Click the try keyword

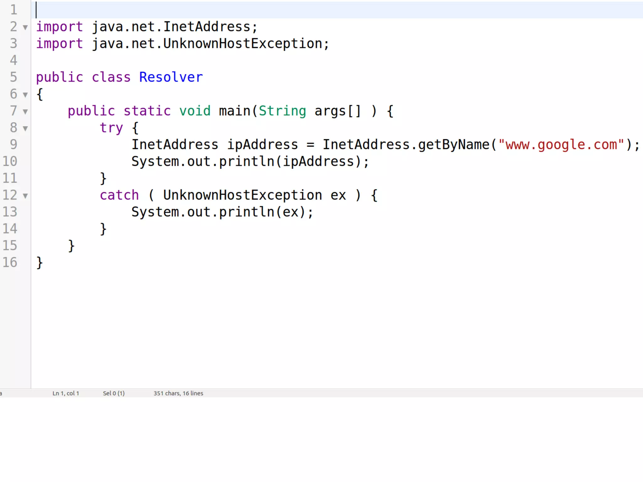(111, 128)
